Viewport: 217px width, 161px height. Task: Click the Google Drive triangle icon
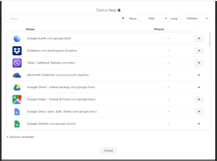[17, 87]
